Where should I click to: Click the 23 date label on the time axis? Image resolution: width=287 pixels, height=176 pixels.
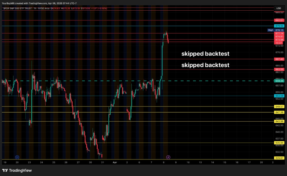(x=29, y=162)
